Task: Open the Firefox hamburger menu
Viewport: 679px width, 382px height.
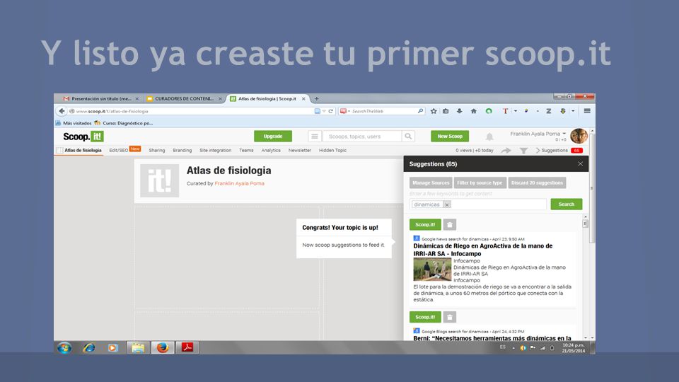Action: point(587,111)
